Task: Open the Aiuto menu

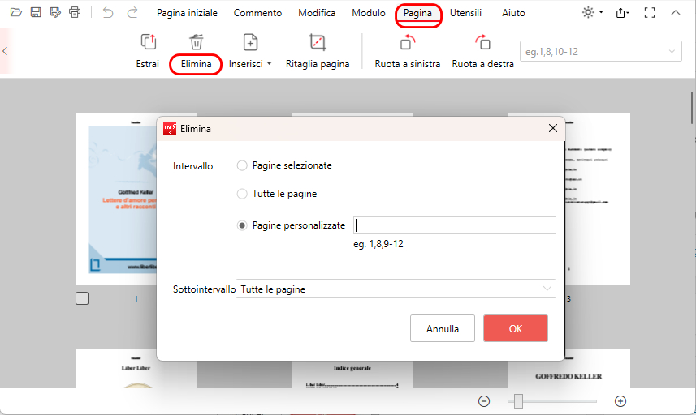Action: [x=513, y=13]
